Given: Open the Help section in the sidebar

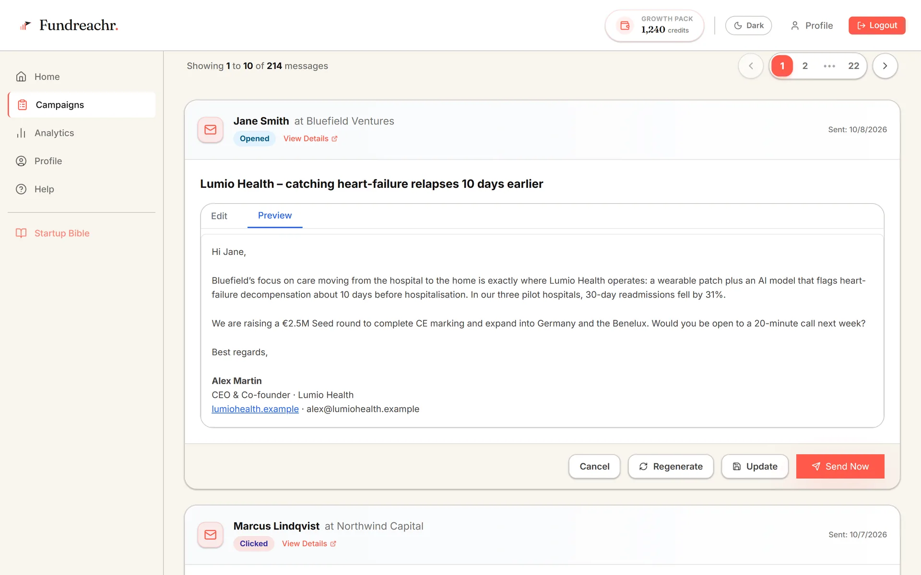Looking at the screenshot, I should pos(82,189).
